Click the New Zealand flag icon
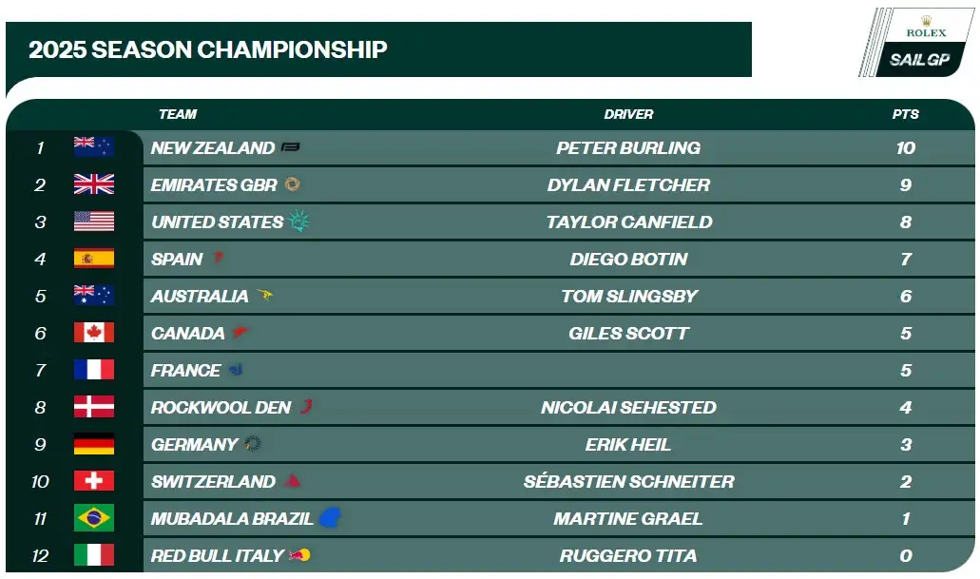 click(94, 147)
